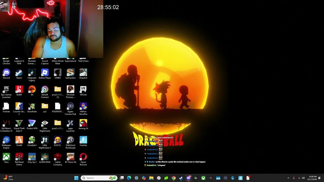
Task: Launch Red Dead Online shortcut
Action: [19, 160]
